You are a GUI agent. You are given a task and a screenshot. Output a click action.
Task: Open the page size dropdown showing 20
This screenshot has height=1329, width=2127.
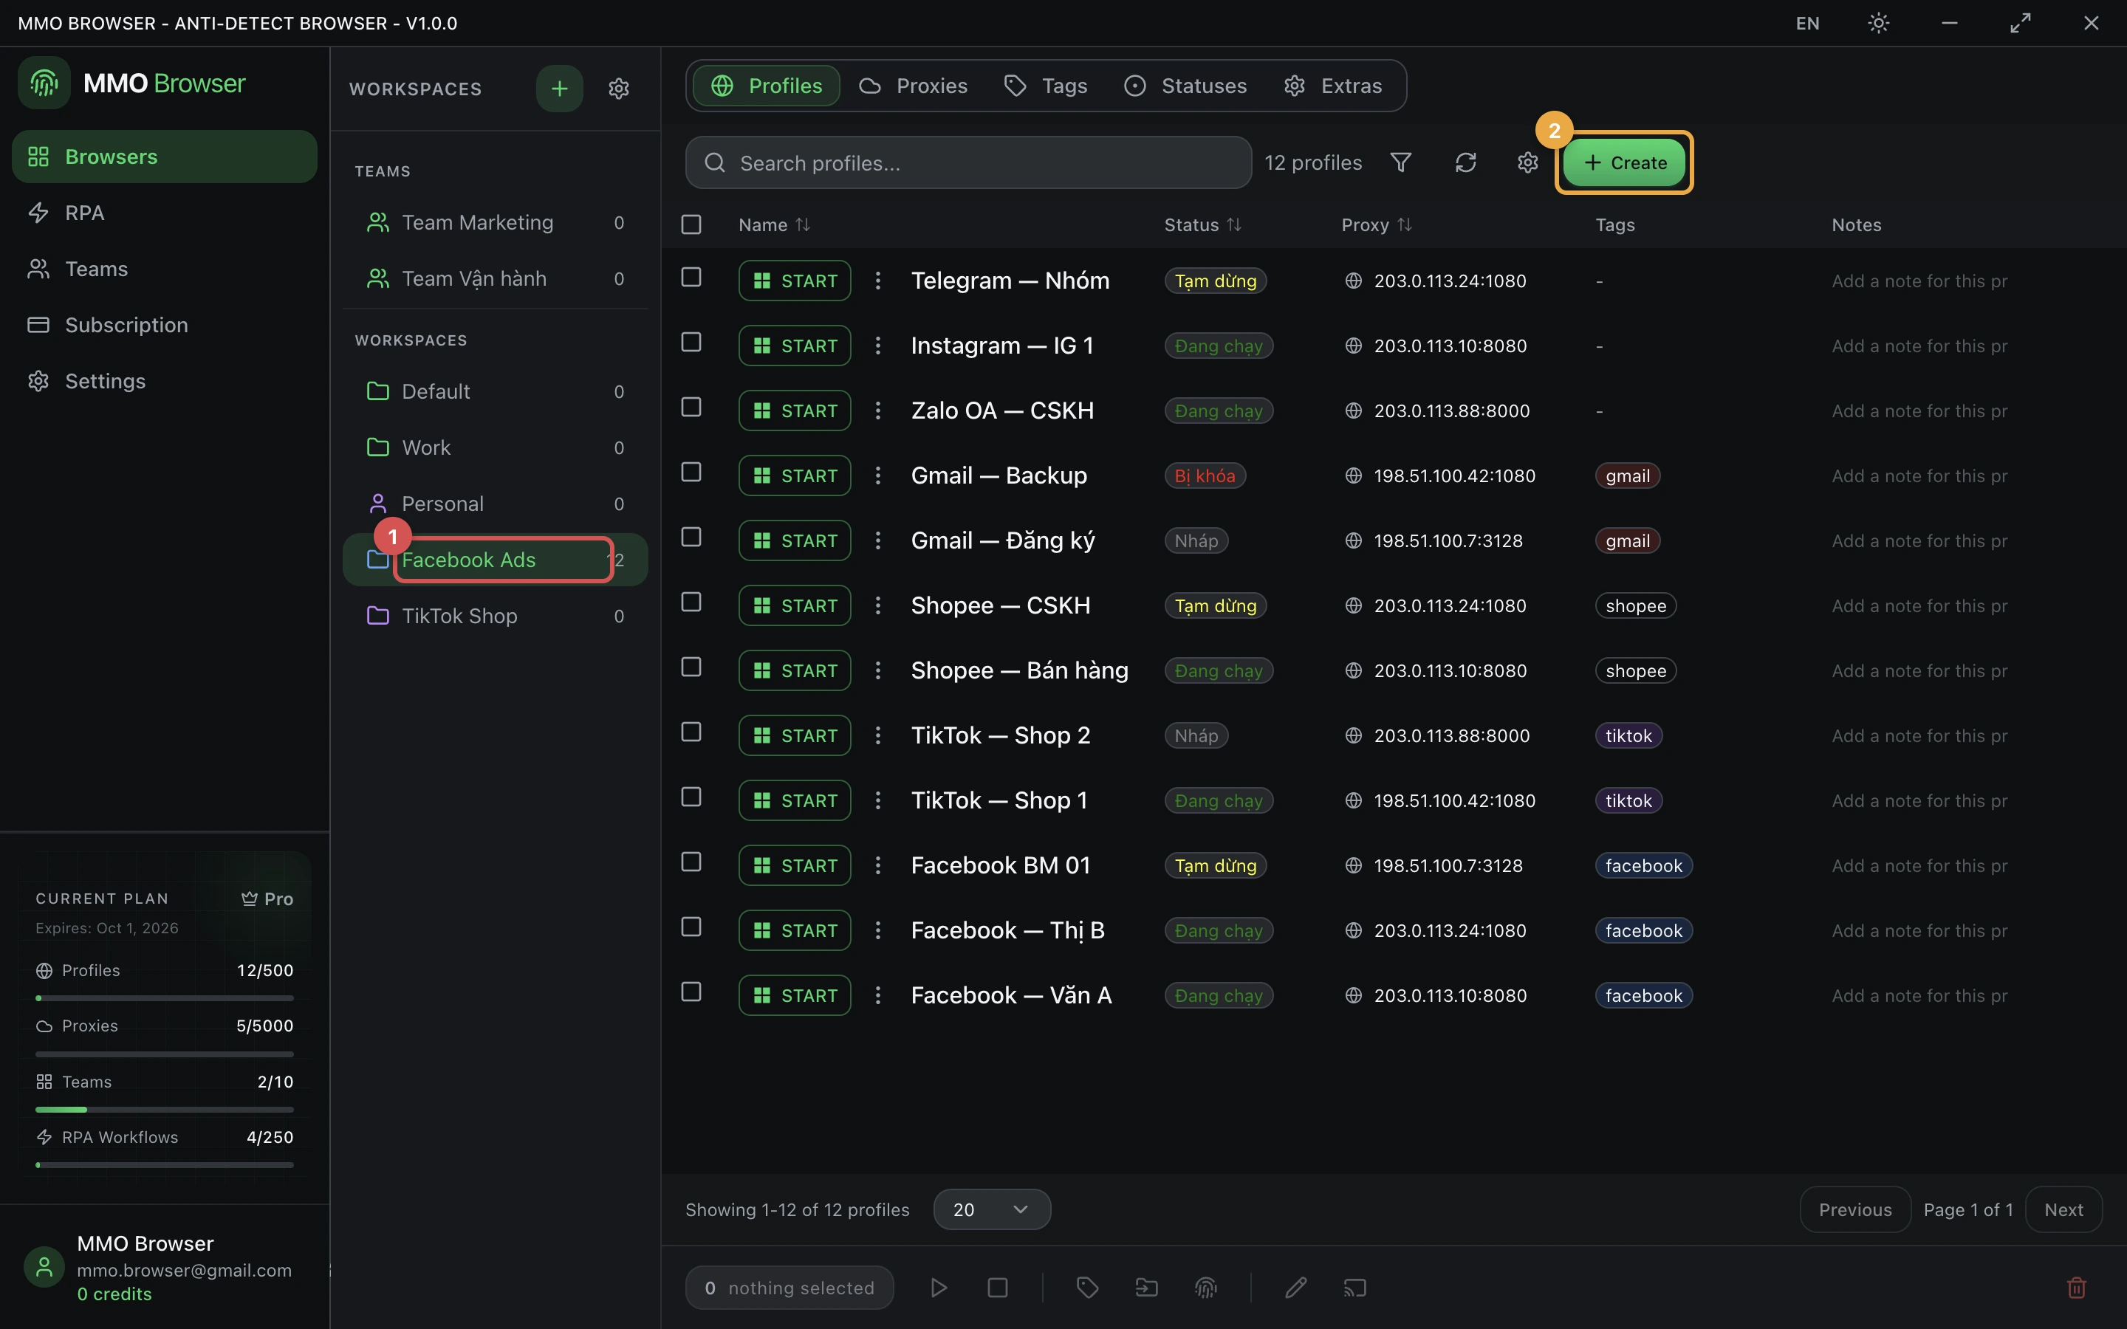[x=991, y=1209]
